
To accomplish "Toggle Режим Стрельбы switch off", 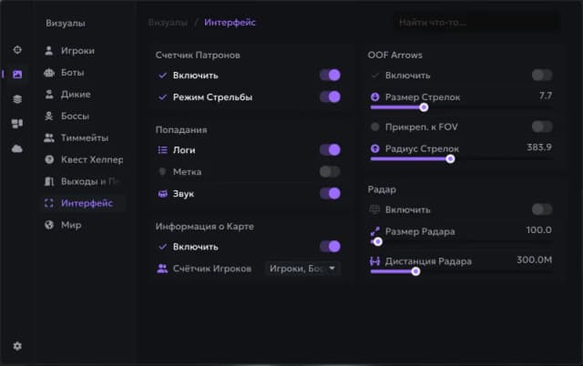I will point(330,97).
